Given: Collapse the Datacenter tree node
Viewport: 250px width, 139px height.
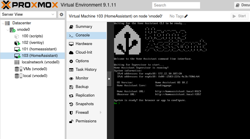Looking at the screenshot, I should click(3, 23).
